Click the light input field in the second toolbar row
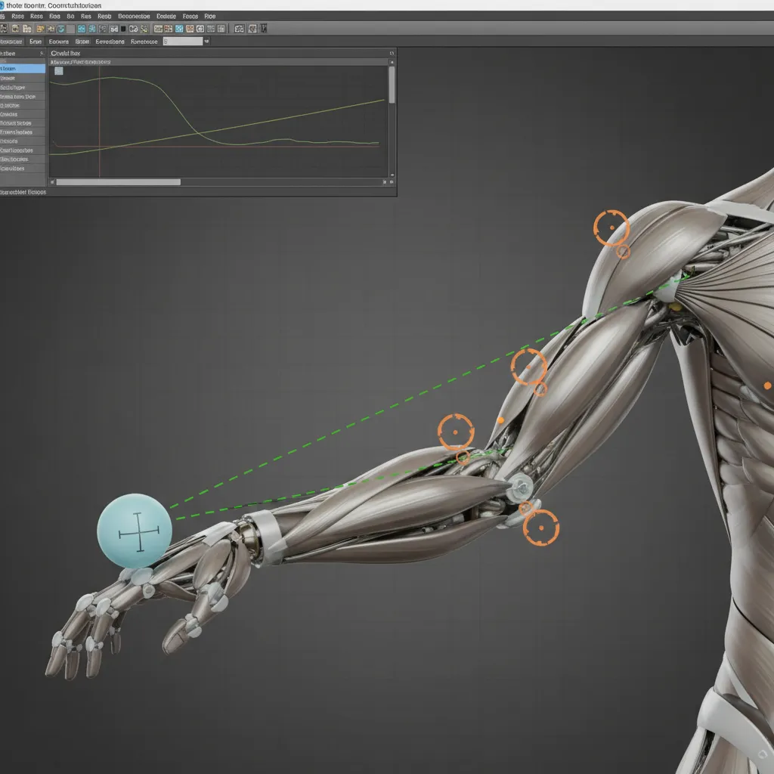774x774 pixels. tap(183, 42)
